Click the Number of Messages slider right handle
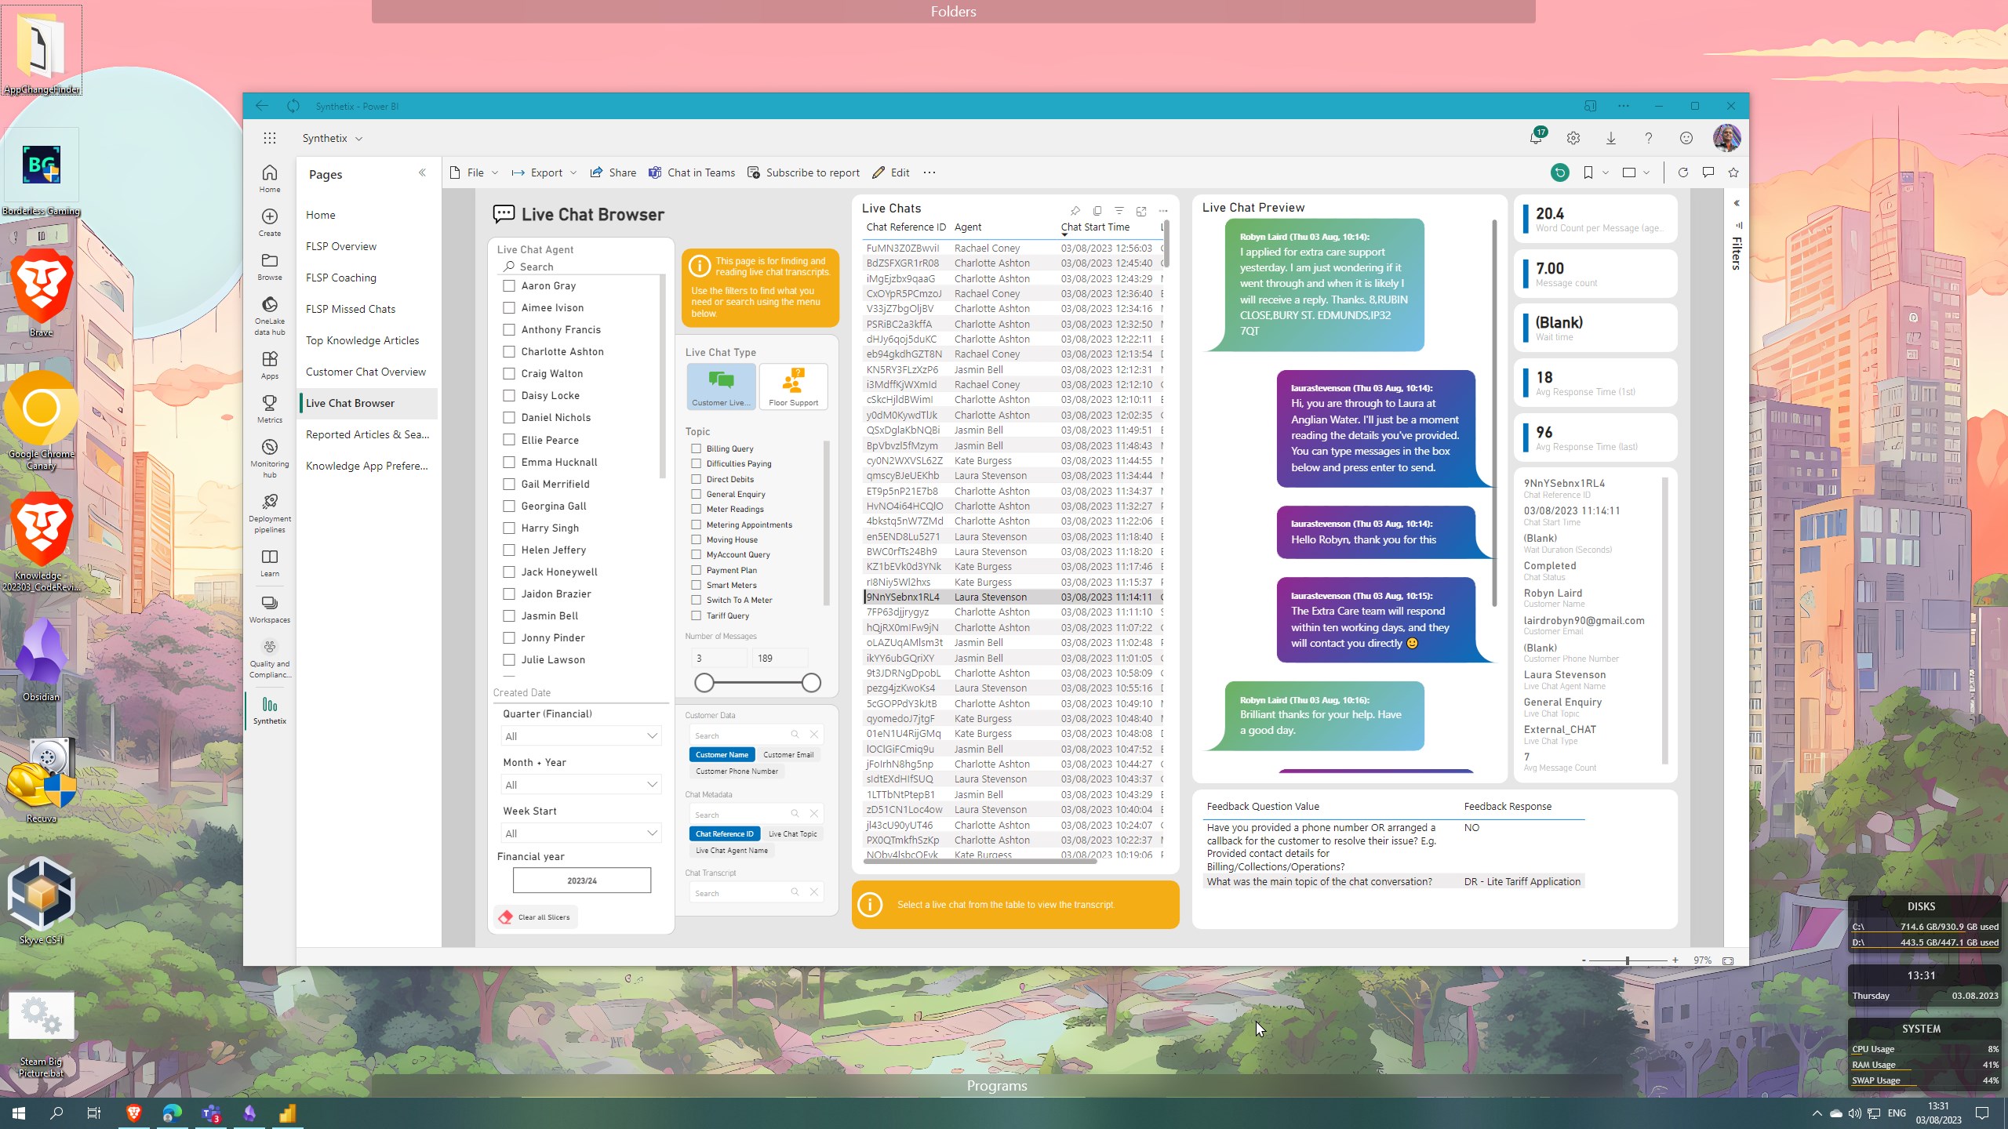The image size is (2008, 1129). [811, 683]
